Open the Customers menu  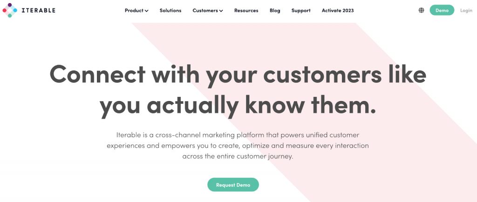(205, 11)
